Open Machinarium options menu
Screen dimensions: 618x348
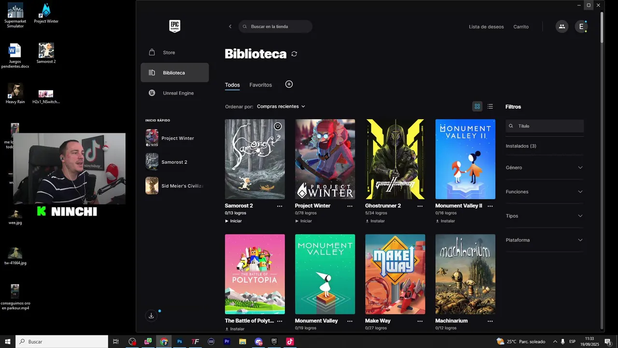490,321
